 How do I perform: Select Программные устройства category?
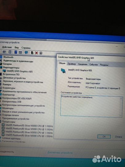click(16, 119)
